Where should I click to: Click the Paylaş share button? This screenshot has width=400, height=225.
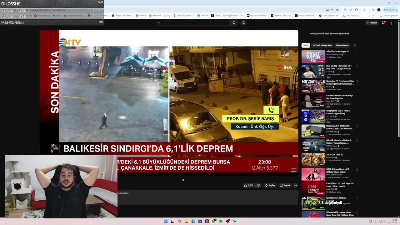click(x=270, y=185)
